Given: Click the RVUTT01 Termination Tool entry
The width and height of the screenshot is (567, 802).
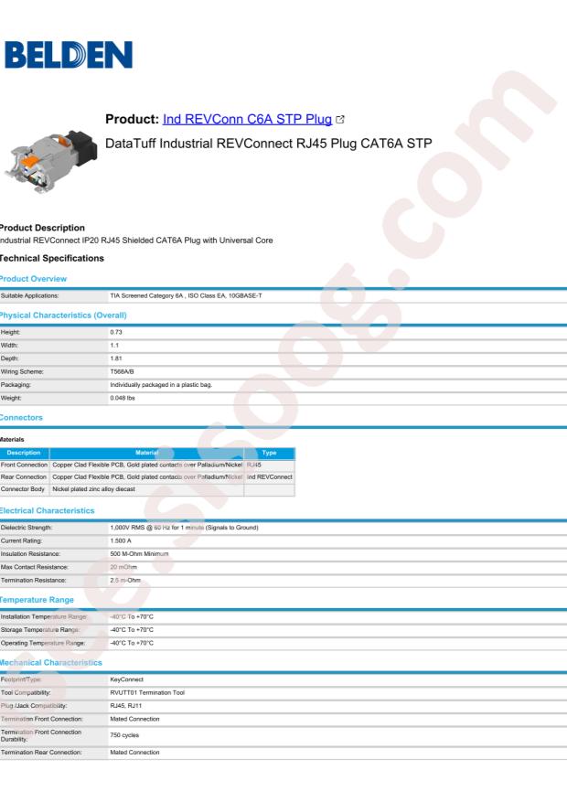Looking at the screenshot, I should [x=147, y=692].
